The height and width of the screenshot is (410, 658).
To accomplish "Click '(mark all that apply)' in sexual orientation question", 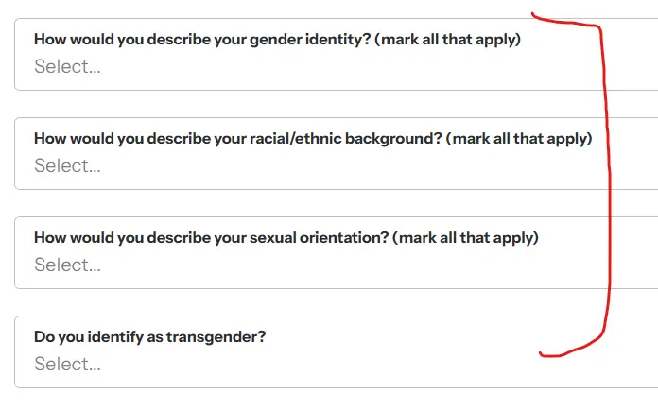I will [x=465, y=238].
